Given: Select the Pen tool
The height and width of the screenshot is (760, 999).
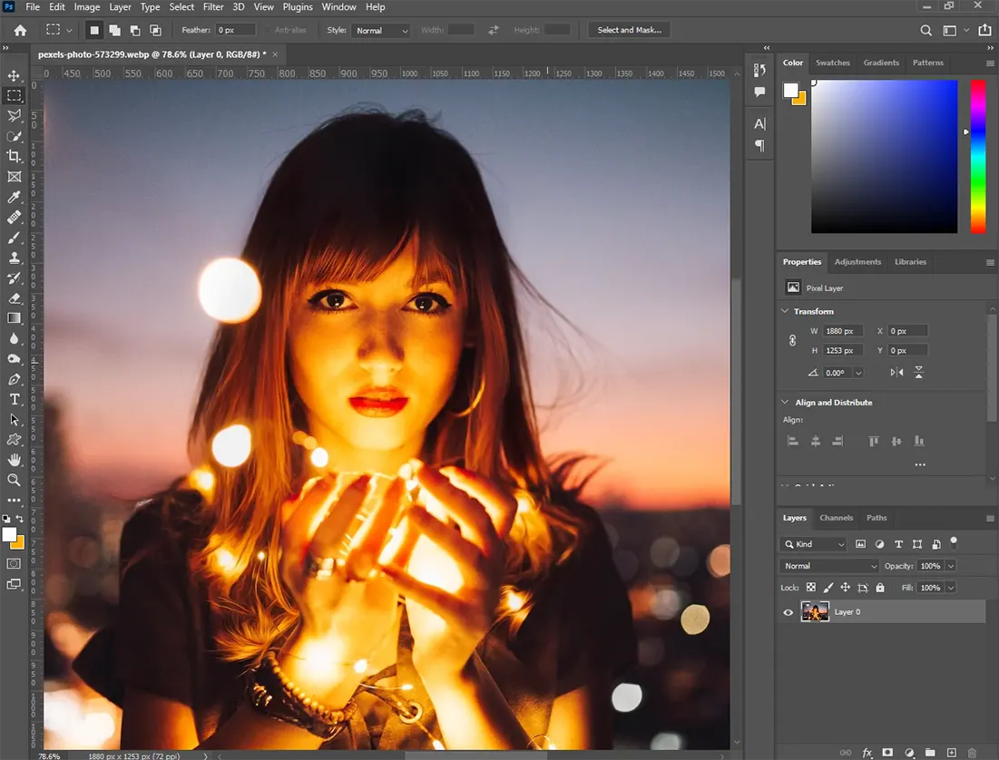Looking at the screenshot, I should point(14,379).
